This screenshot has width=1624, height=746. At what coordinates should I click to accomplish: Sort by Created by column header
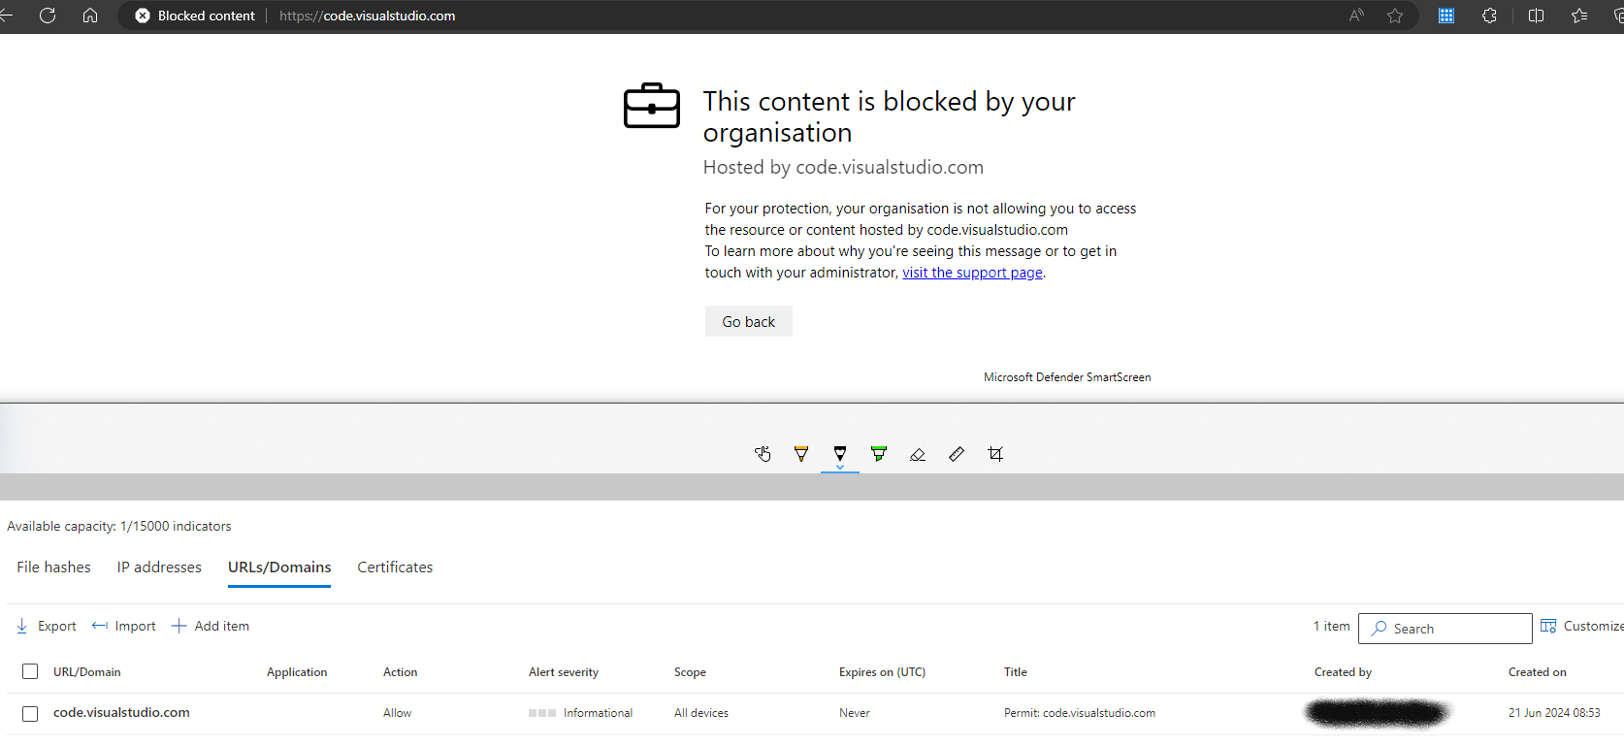coord(1343,672)
